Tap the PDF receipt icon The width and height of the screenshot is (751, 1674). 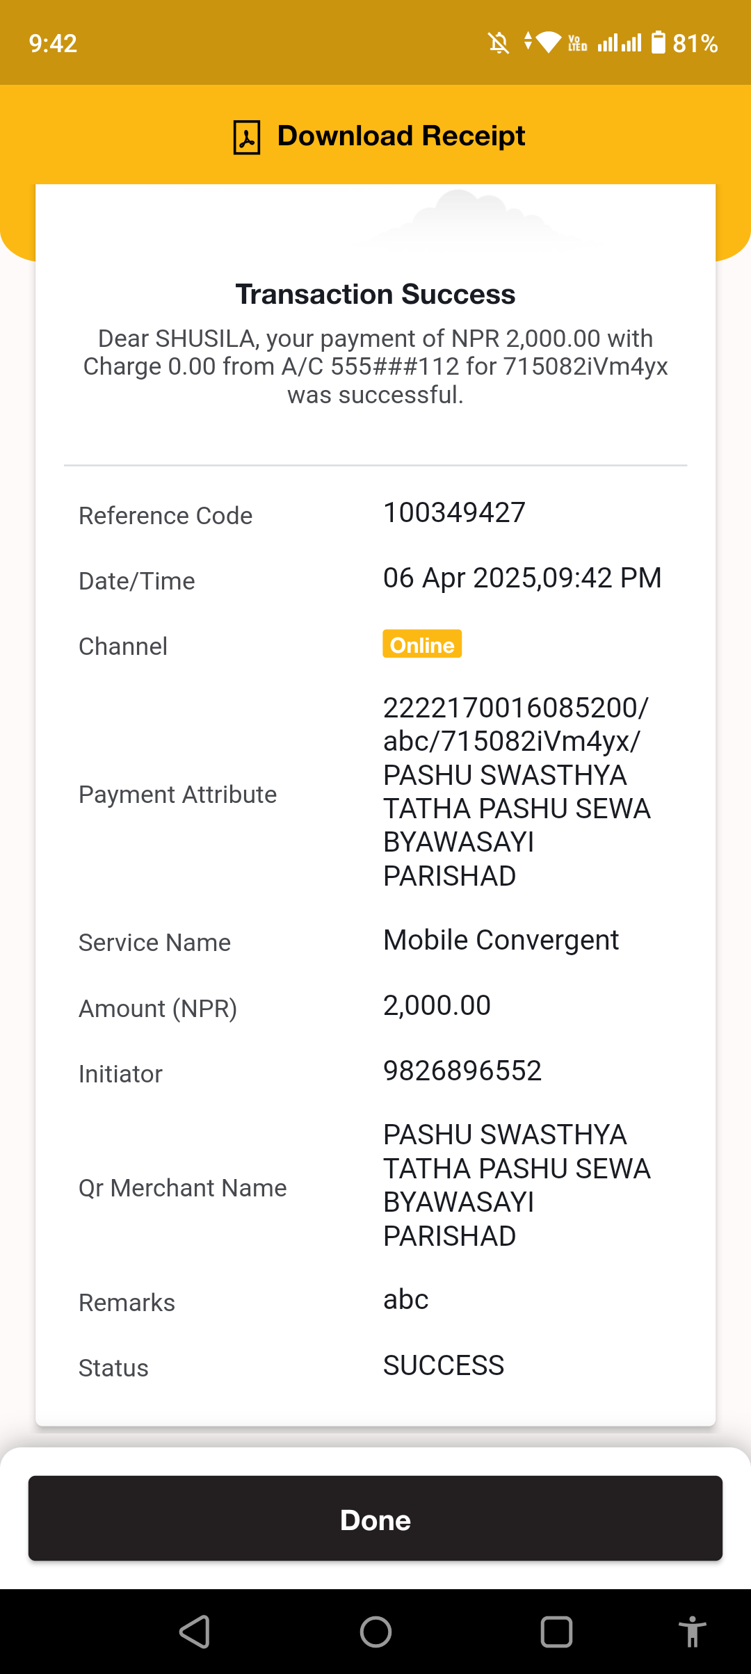click(x=246, y=137)
